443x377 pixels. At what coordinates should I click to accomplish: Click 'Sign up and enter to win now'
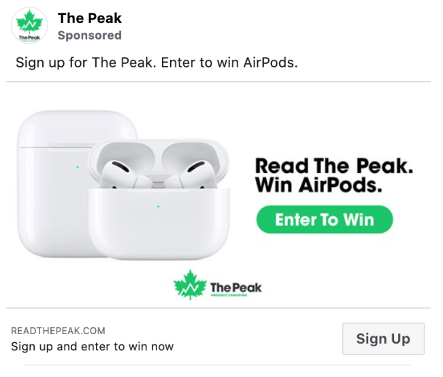click(x=92, y=346)
